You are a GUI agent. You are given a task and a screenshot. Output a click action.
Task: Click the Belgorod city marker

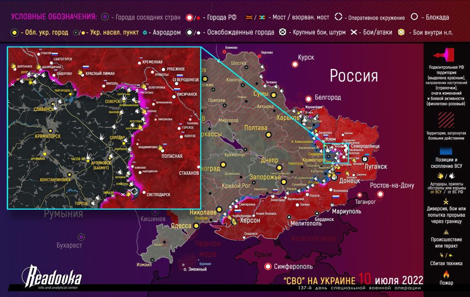pyautogui.click(x=309, y=99)
